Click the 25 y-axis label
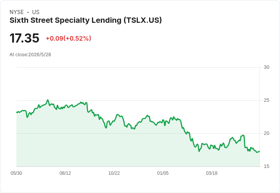 tap(266, 100)
